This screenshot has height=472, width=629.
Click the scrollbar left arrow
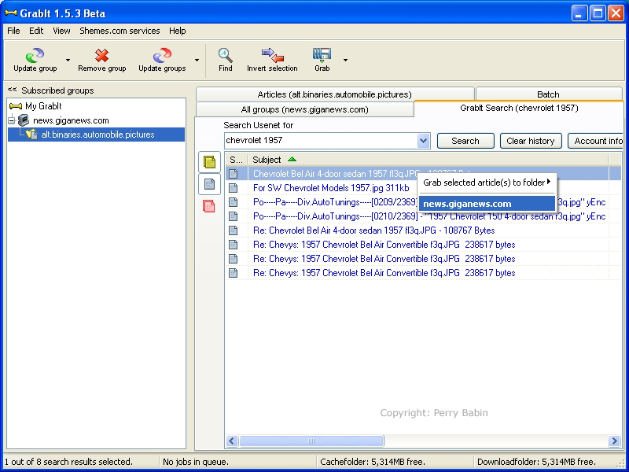click(x=231, y=441)
